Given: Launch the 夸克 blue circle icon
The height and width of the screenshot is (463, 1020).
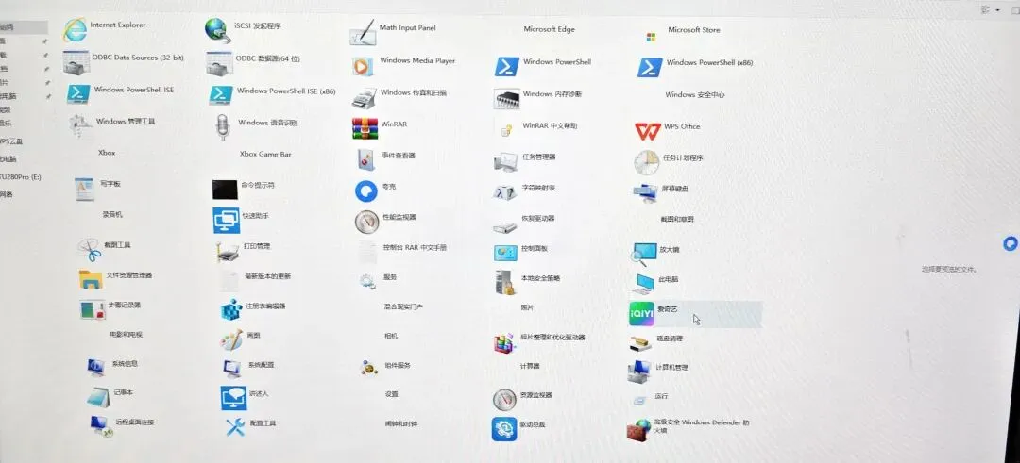Looking at the screenshot, I should (366, 190).
